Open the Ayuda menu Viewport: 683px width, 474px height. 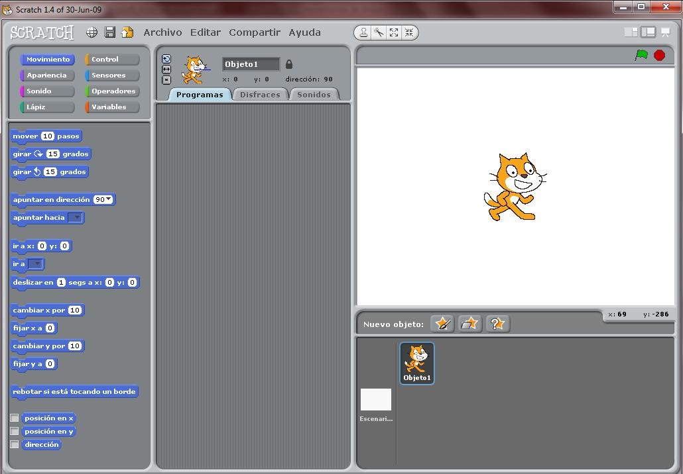[304, 32]
